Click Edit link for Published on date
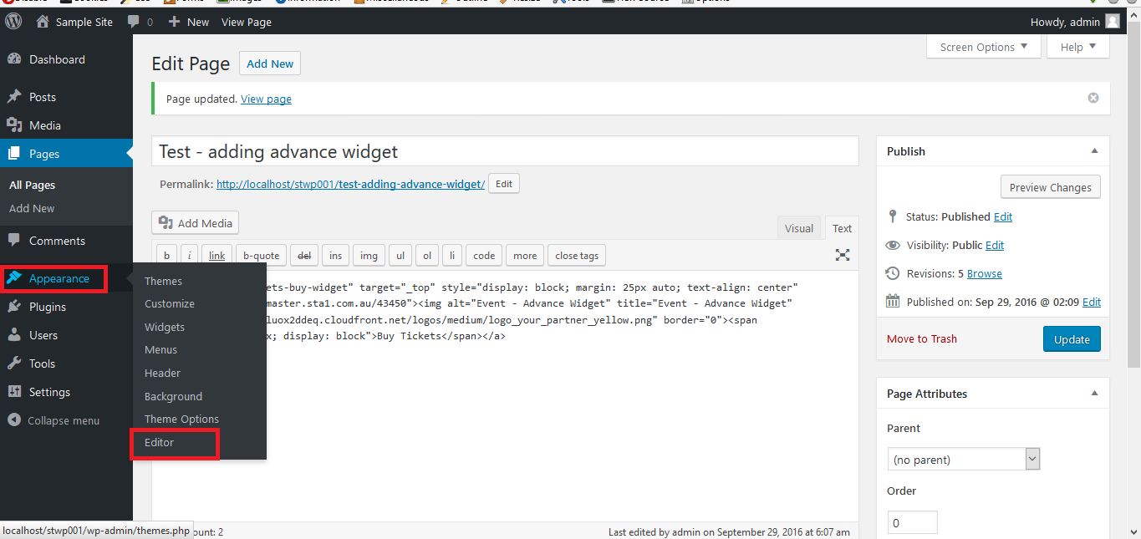This screenshot has height=539, width=1141. [1092, 302]
